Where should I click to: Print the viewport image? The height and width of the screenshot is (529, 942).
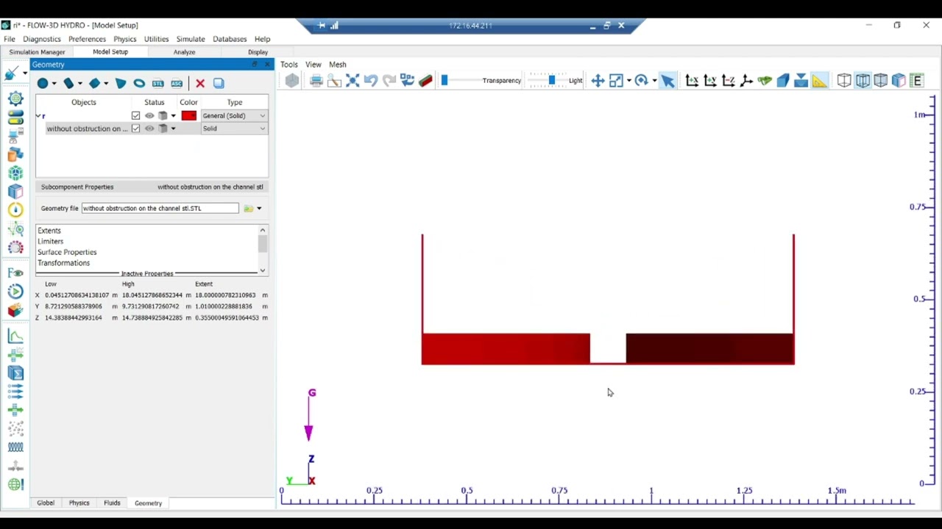(x=316, y=81)
